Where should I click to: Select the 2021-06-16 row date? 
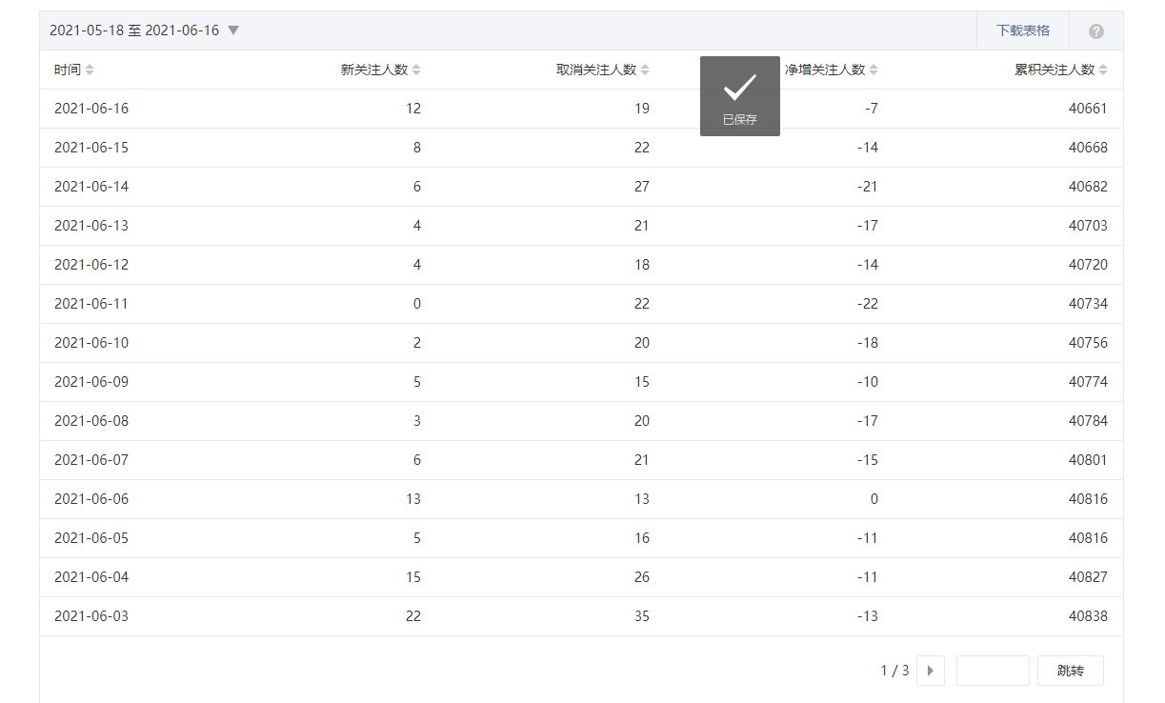point(91,109)
